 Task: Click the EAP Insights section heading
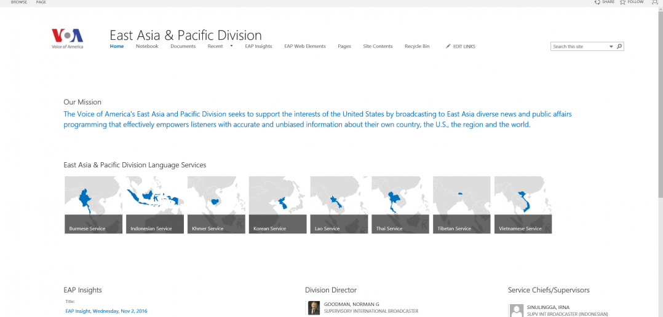(82, 290)
